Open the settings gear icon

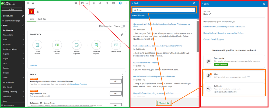(x=113, y=3)
